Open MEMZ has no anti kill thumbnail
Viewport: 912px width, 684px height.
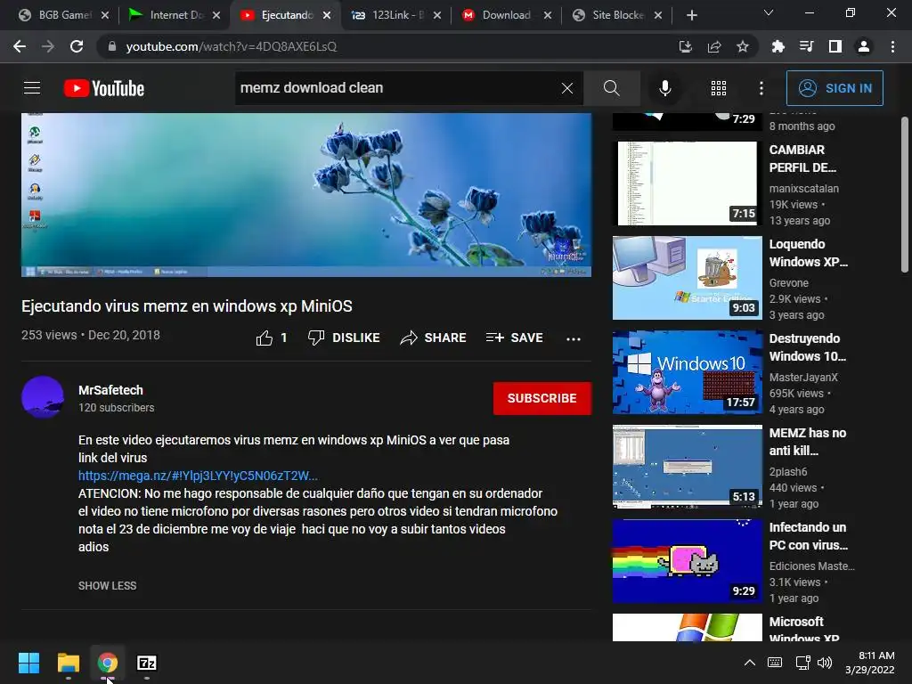(687, 467)
